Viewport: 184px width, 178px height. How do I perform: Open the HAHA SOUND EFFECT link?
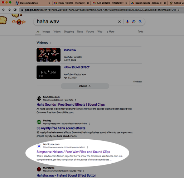pyautogui.click(x=77, y=67)
